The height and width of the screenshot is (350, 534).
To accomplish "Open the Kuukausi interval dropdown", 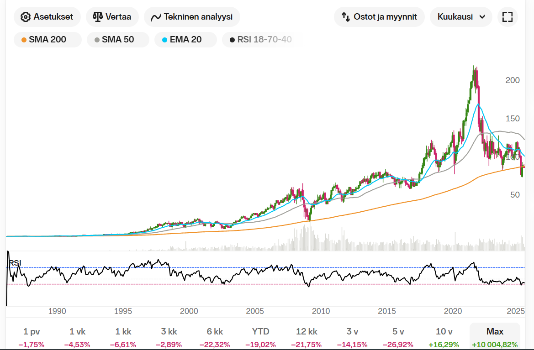I will (461, 17).
